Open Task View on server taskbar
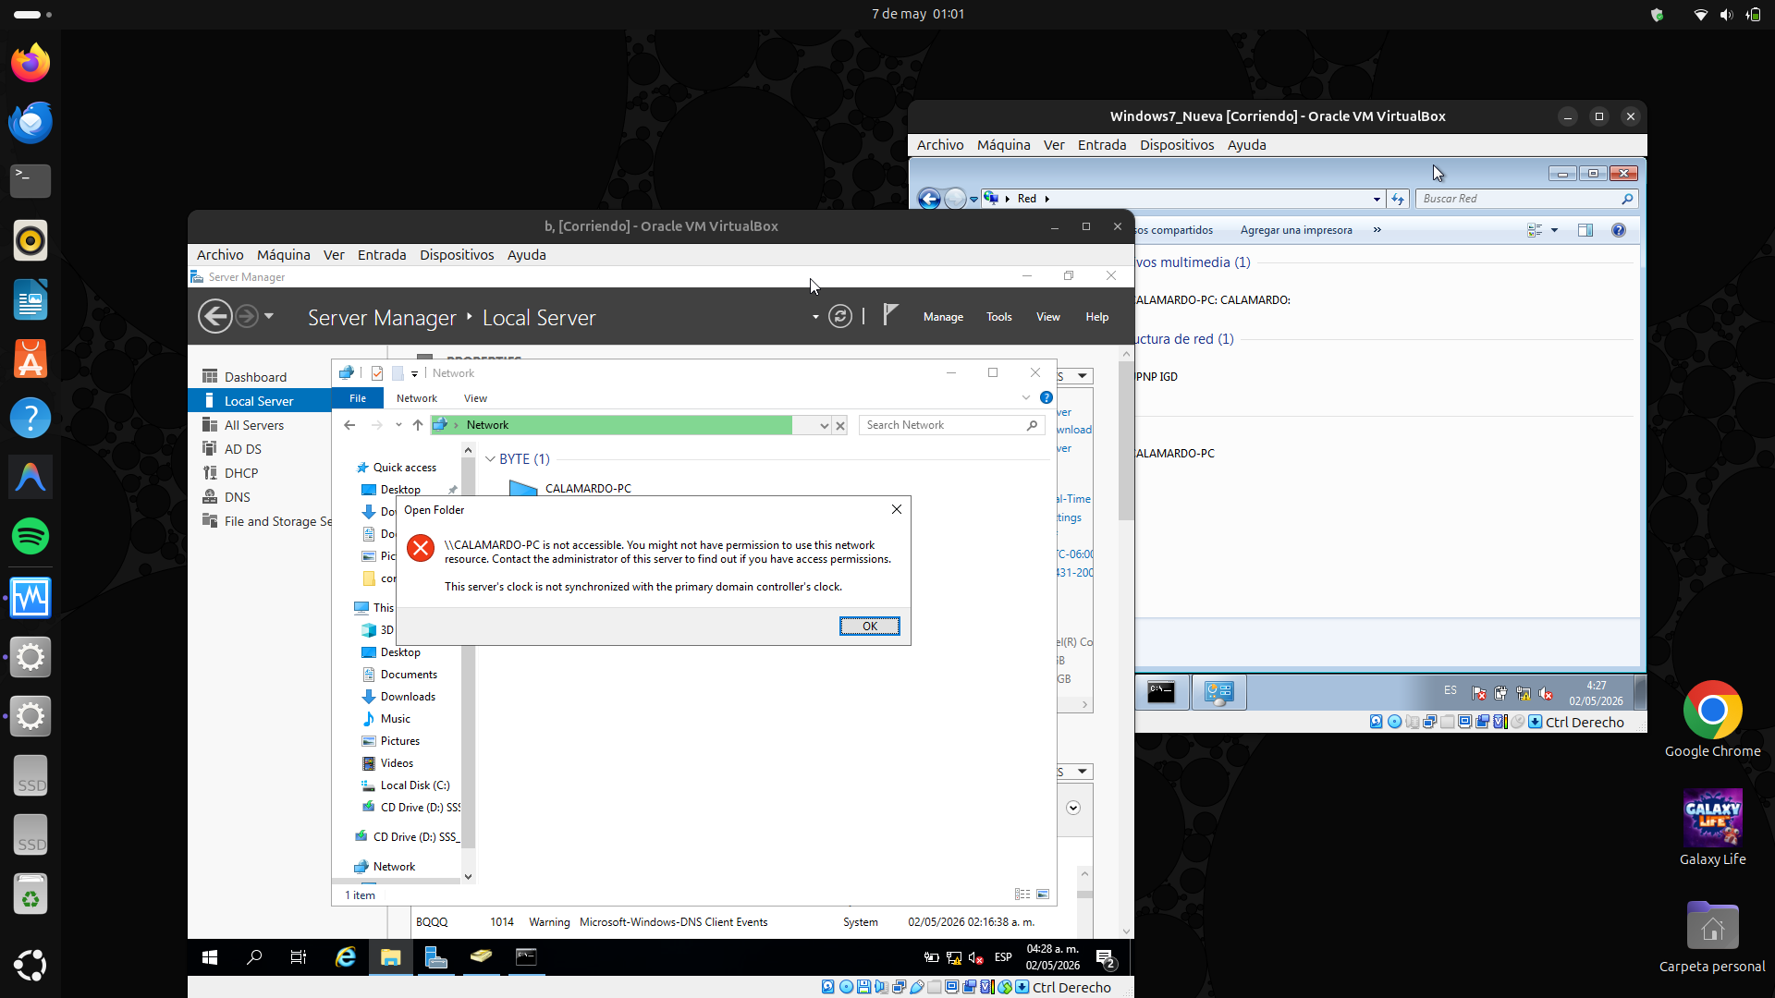 pyautogui.click(x=299, y=957)
